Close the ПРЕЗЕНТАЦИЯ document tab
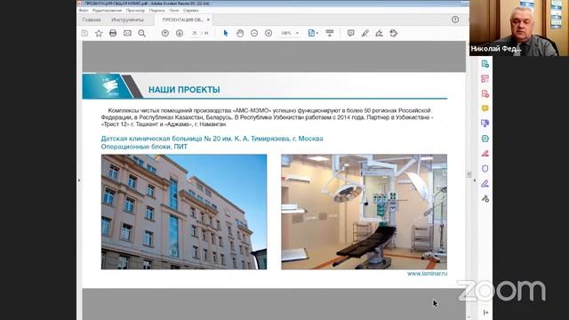This screenshot has height=320, width=569. click(208, 20)
